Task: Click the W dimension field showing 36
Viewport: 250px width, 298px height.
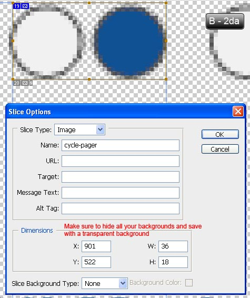Action: [173, 246]
